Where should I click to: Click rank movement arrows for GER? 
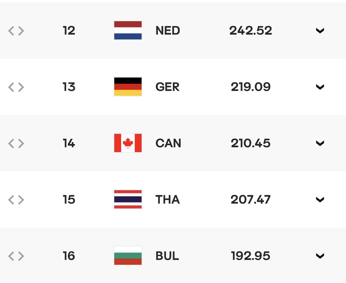pyautogui.click(x=16, y=87)
